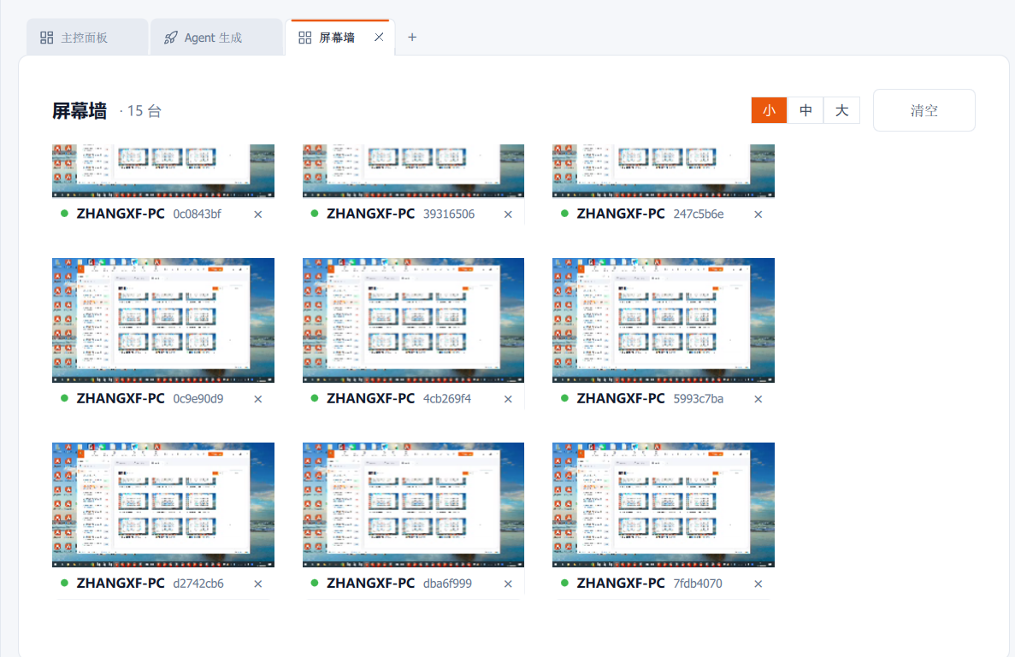1015x657 pixels.
Task: Remove screen 4cb269f4 from wall
Action: click(x=508, y=399)
